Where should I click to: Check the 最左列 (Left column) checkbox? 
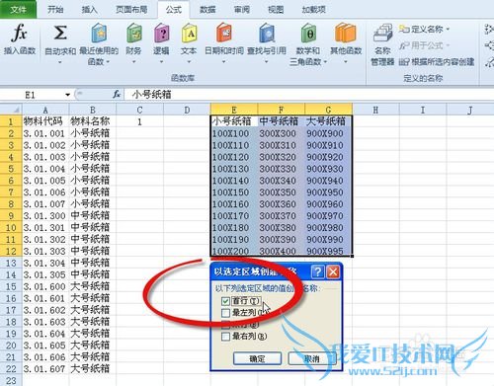[x=225, y=313]
